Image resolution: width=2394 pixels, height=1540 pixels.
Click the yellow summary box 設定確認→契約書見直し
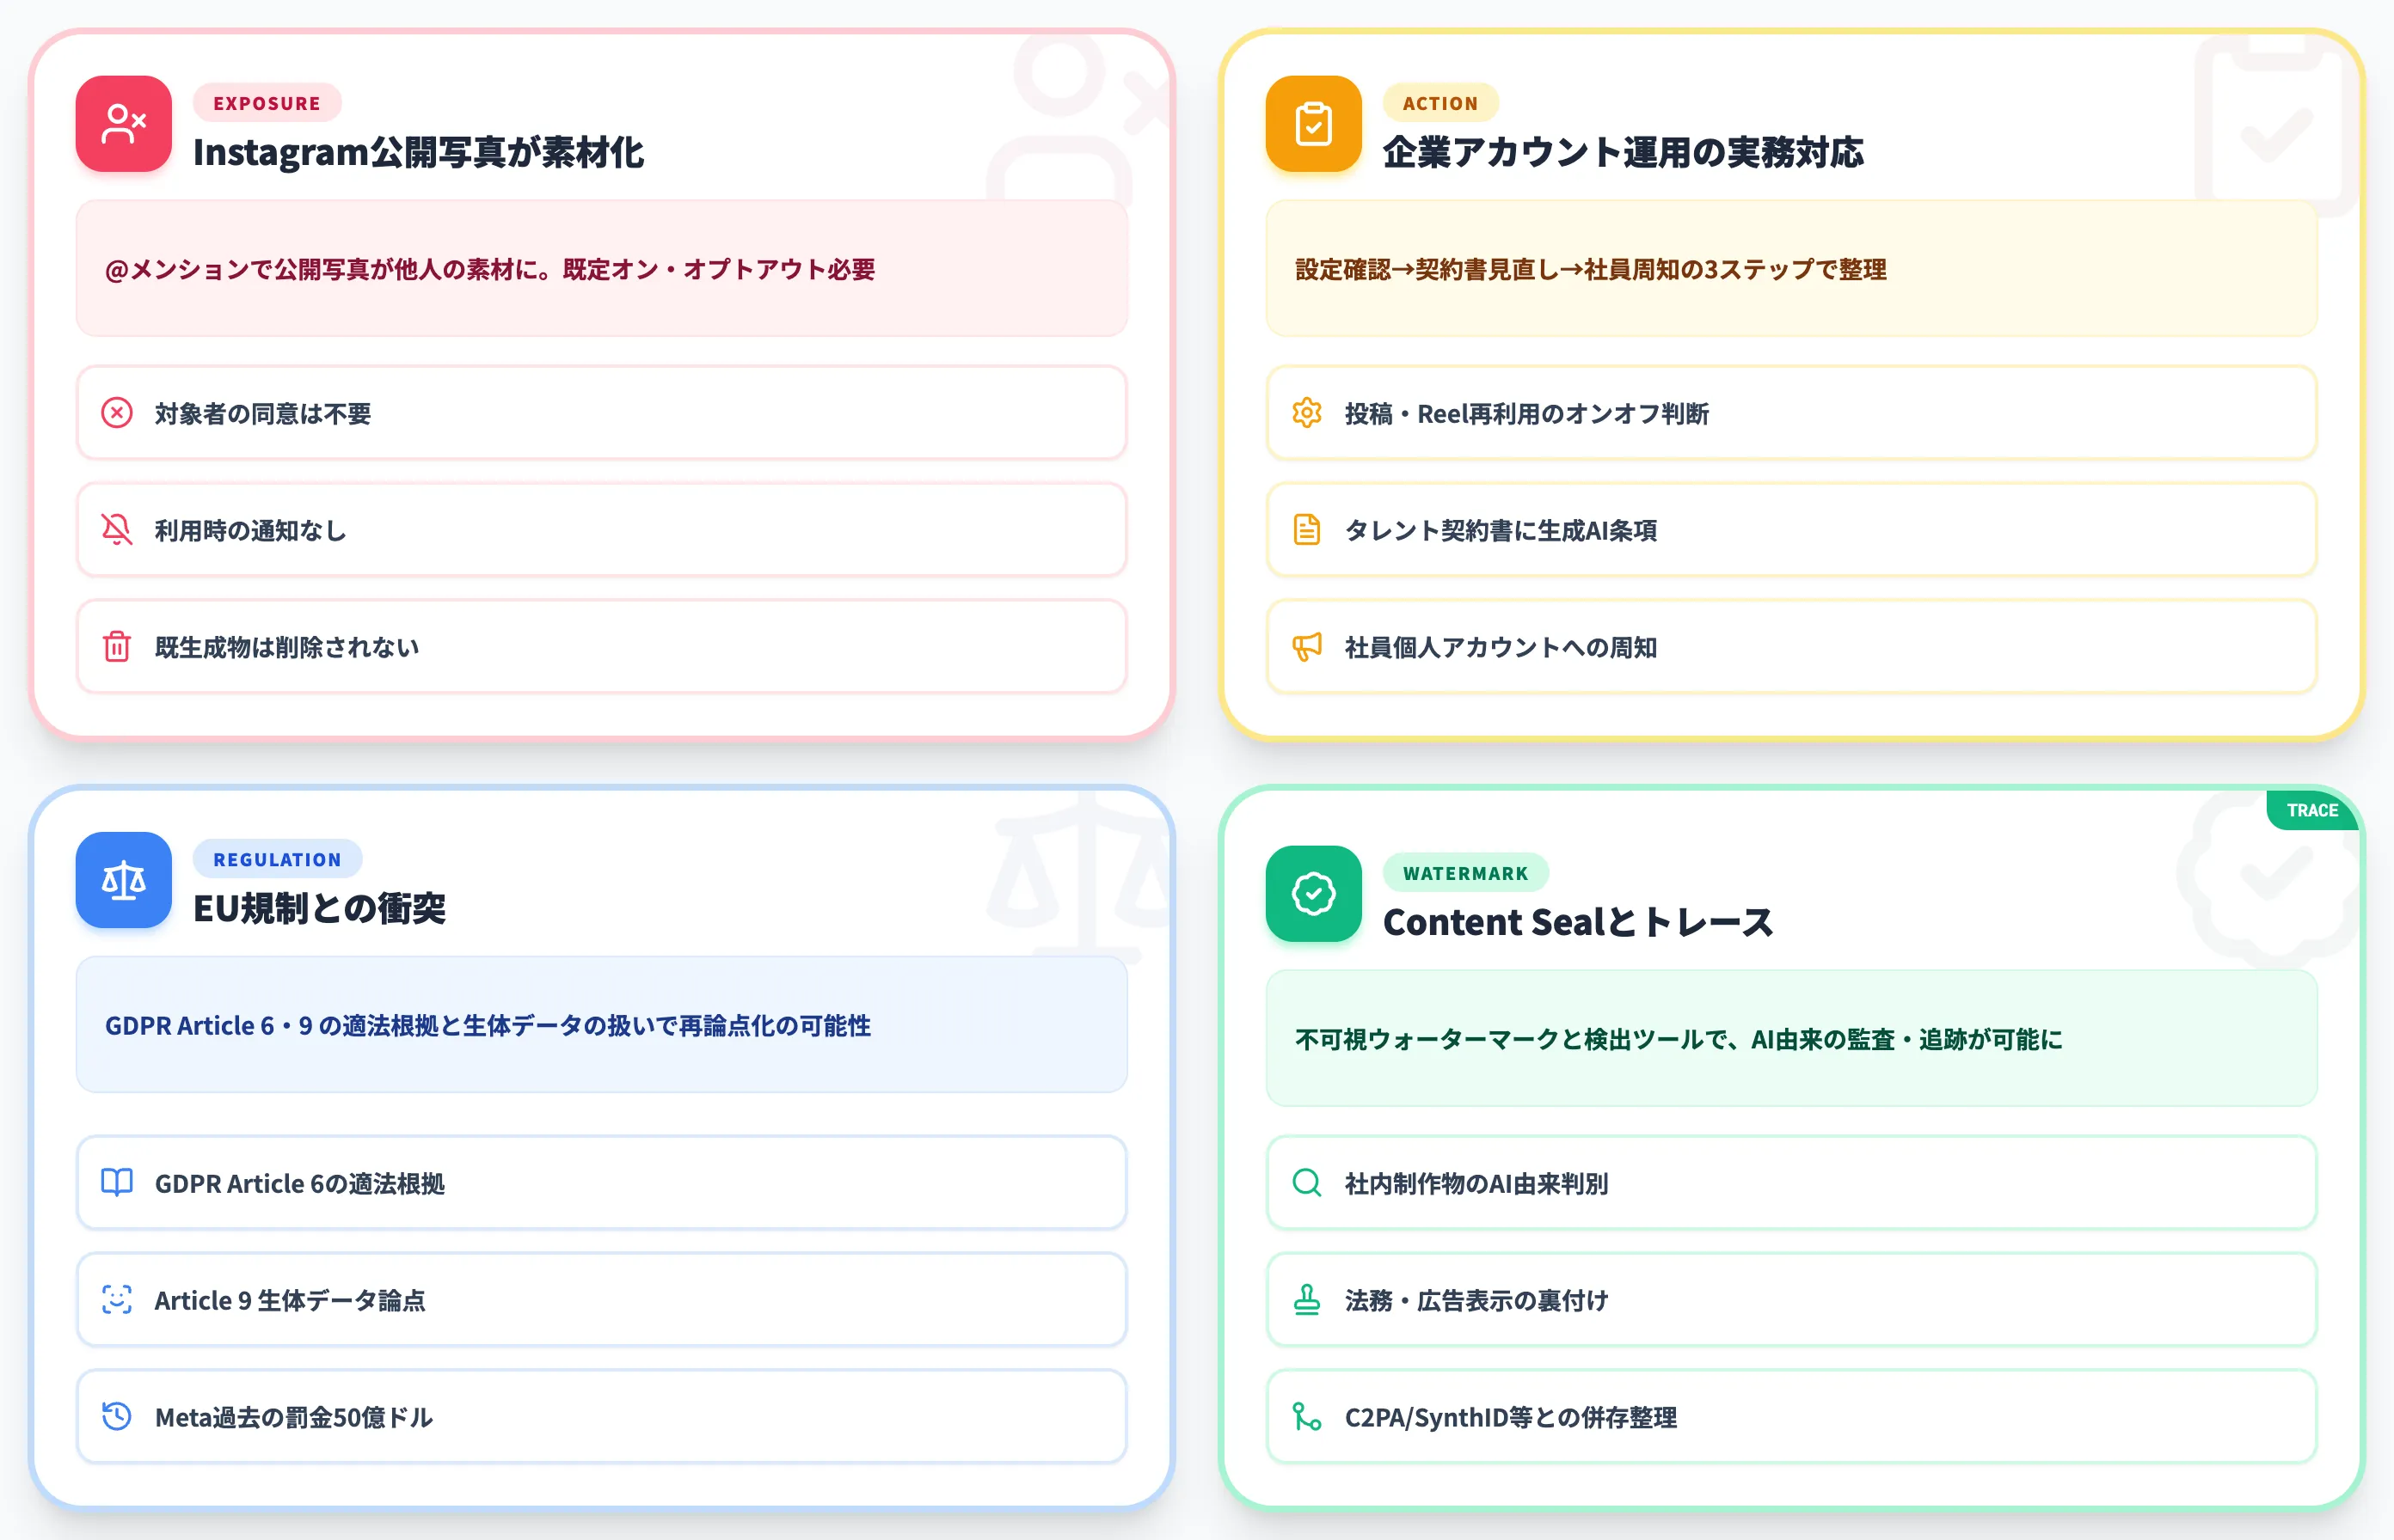[1792, 268]
